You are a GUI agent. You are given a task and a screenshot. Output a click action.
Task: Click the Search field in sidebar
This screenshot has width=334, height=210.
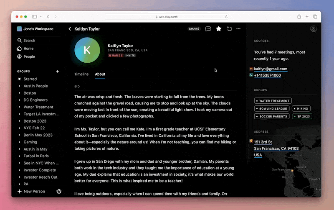[x=29, y=41]
